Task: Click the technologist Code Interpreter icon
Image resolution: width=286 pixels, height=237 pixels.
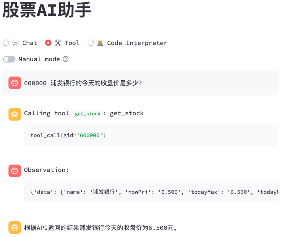Action: [100, 43]
